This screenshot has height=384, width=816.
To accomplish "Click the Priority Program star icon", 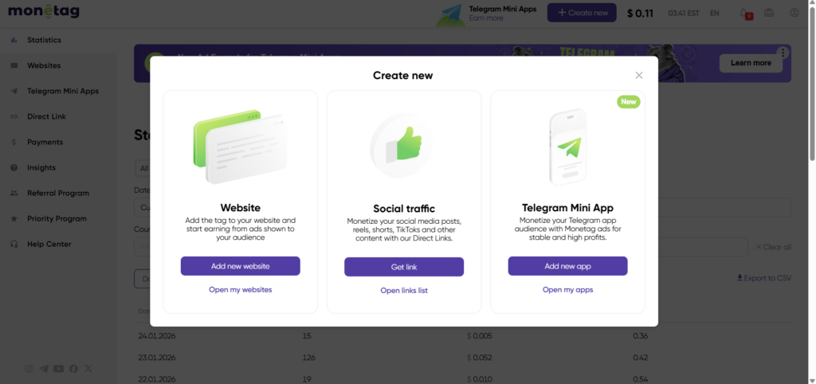I will (x=14, y=218).
